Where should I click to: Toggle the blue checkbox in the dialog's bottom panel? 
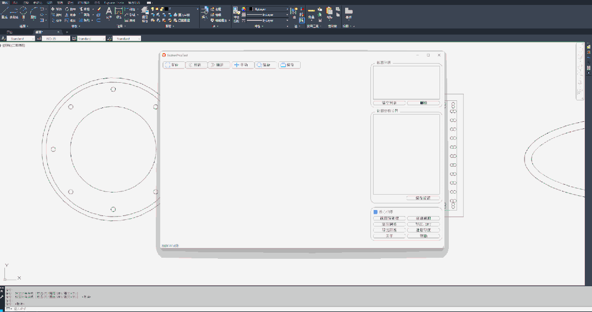tap(375, 212)
